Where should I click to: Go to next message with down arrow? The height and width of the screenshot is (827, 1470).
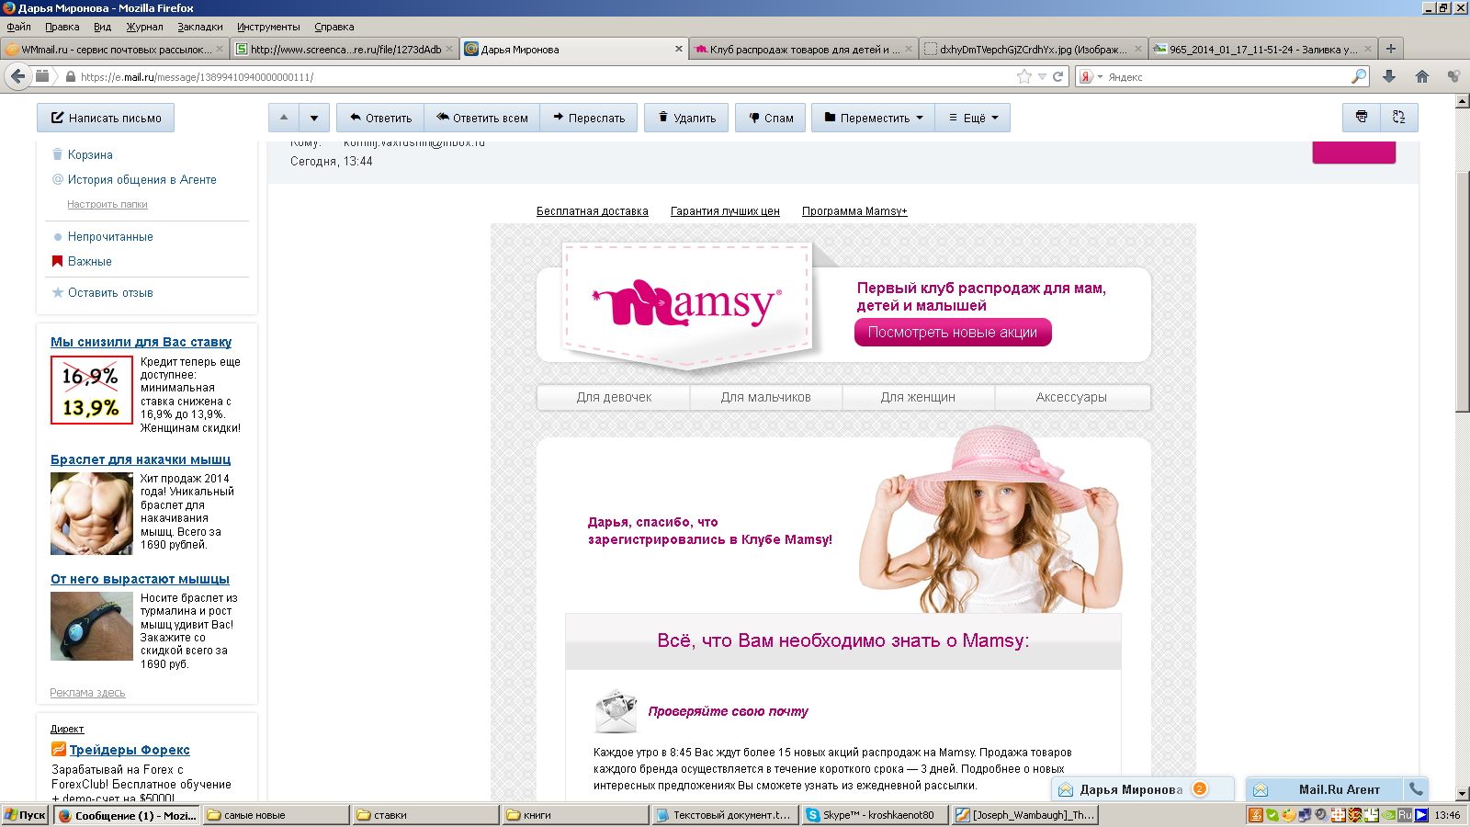coord(314,118)
